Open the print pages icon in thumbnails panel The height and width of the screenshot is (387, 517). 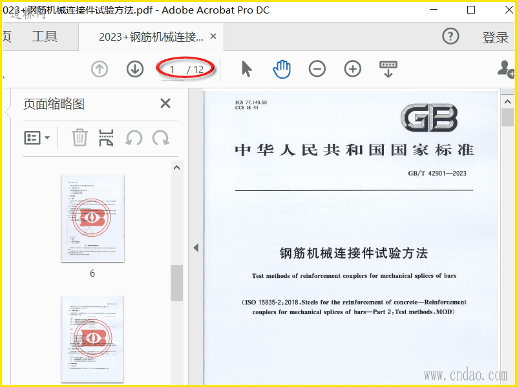tap(106, 137)
